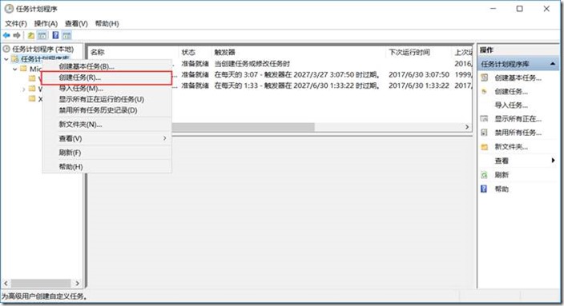Choose 帮助(H) from context menu
Screen dimensions: 564x306
pos(107,167)
